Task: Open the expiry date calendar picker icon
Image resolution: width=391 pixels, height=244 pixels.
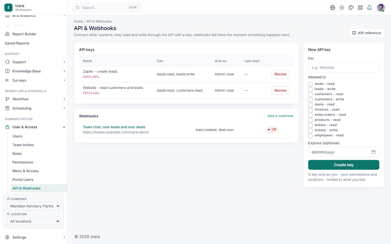Action: [x=373, y=152]
